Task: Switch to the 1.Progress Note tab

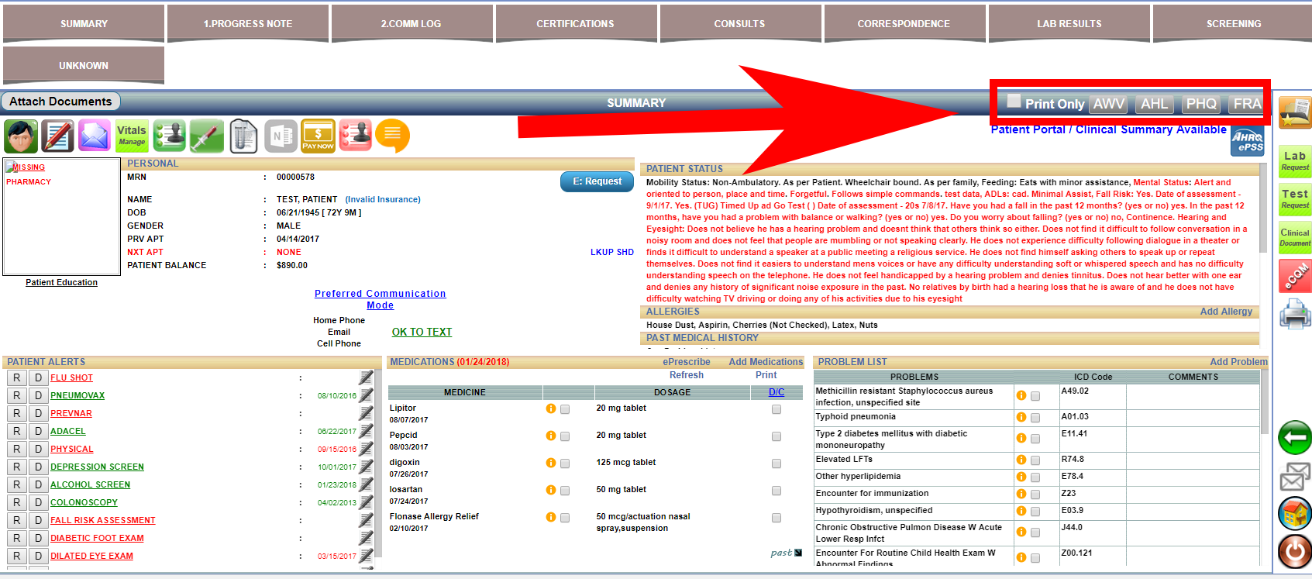Action: click(x=248, y=24)
